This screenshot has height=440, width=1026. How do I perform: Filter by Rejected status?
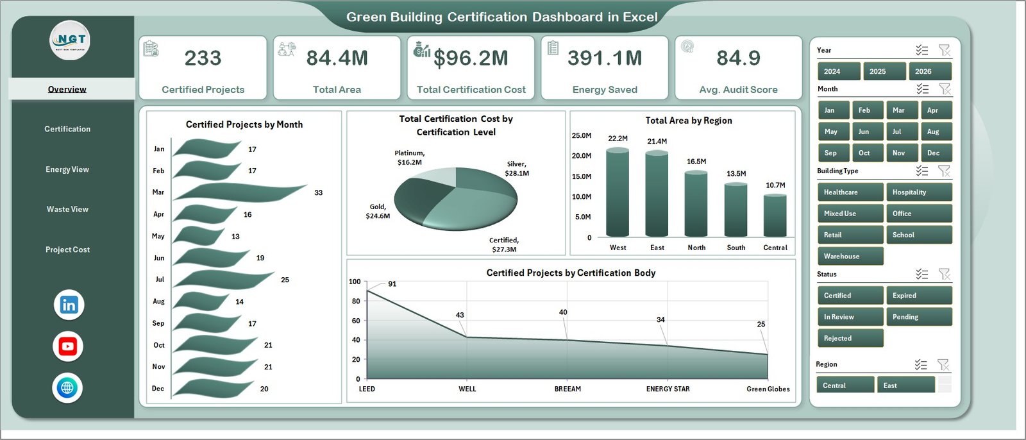(850, 338)
